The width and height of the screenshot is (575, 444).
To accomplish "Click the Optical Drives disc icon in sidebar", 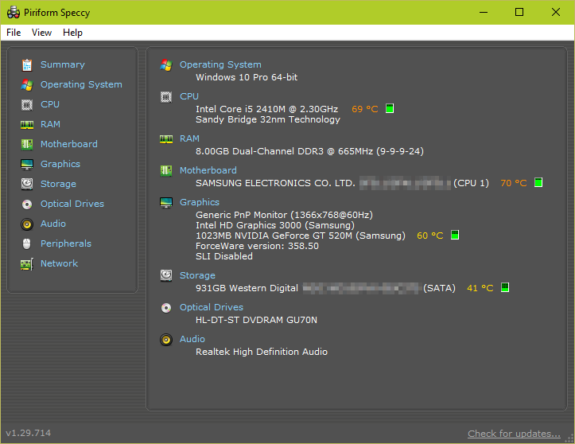I will click(27, 204).
